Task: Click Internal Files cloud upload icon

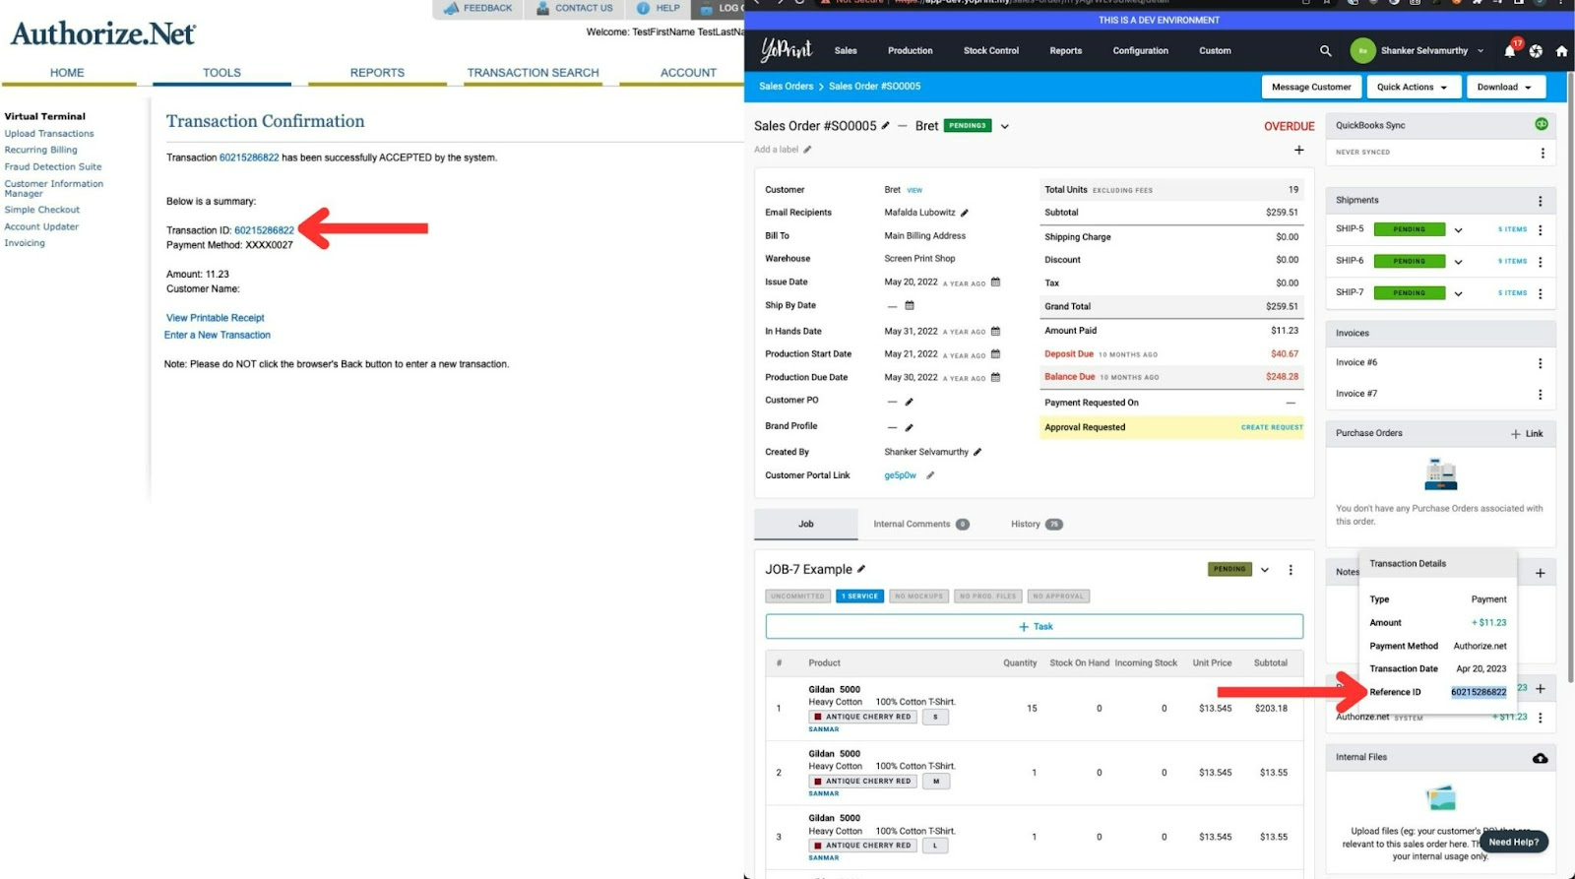Action: click(1540, 758)
